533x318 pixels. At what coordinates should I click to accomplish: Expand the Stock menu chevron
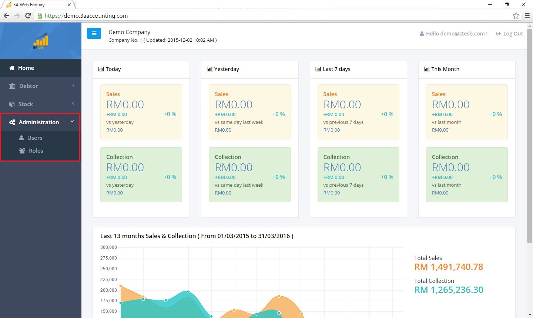73,104
